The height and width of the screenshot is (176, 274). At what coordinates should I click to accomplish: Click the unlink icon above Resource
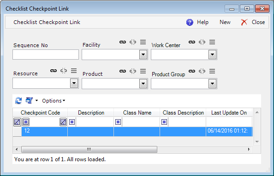[64, 71]
